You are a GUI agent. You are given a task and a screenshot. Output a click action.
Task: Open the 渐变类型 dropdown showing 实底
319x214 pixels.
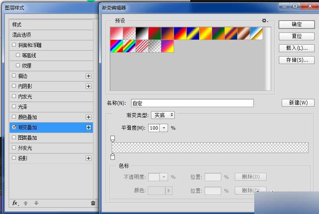[163, 115]
